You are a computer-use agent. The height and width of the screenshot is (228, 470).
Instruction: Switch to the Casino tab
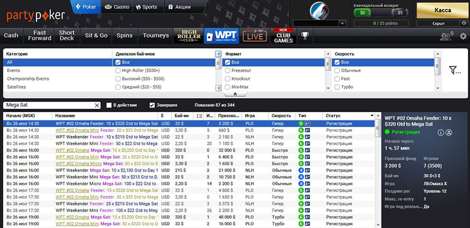(117, 6)
